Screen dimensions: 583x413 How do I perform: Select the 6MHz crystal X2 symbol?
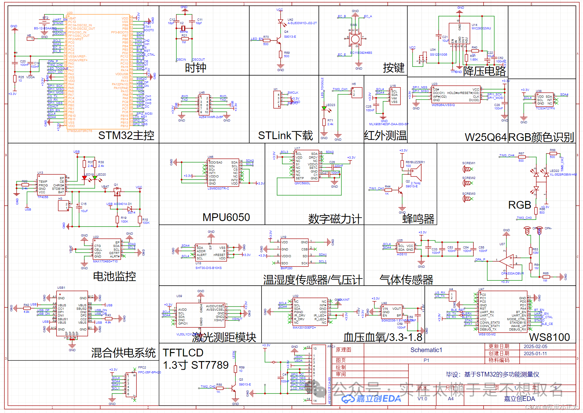click(x=183, y=28)
